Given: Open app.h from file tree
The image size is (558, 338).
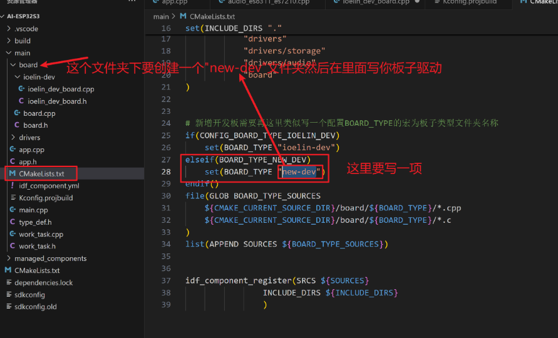Looking at the screenshot, I should point(28,161).
